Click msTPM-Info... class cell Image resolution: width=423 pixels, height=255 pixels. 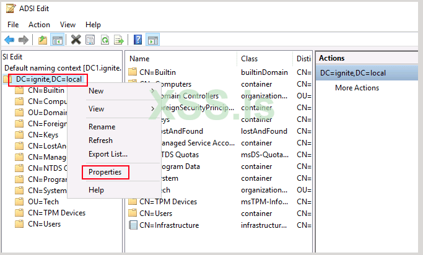pyautogui.click(x=264, y=202)
